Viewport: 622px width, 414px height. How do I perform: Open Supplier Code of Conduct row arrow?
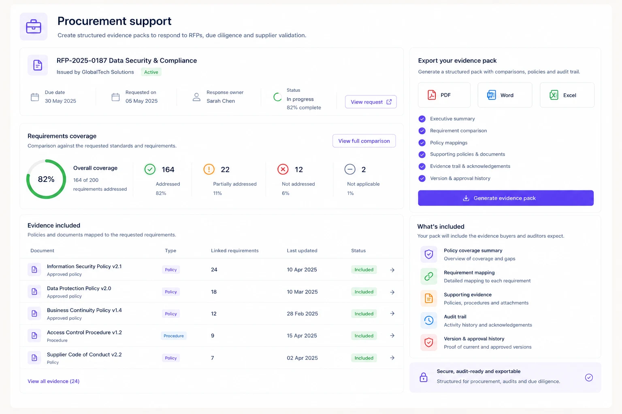pos(392,358)
